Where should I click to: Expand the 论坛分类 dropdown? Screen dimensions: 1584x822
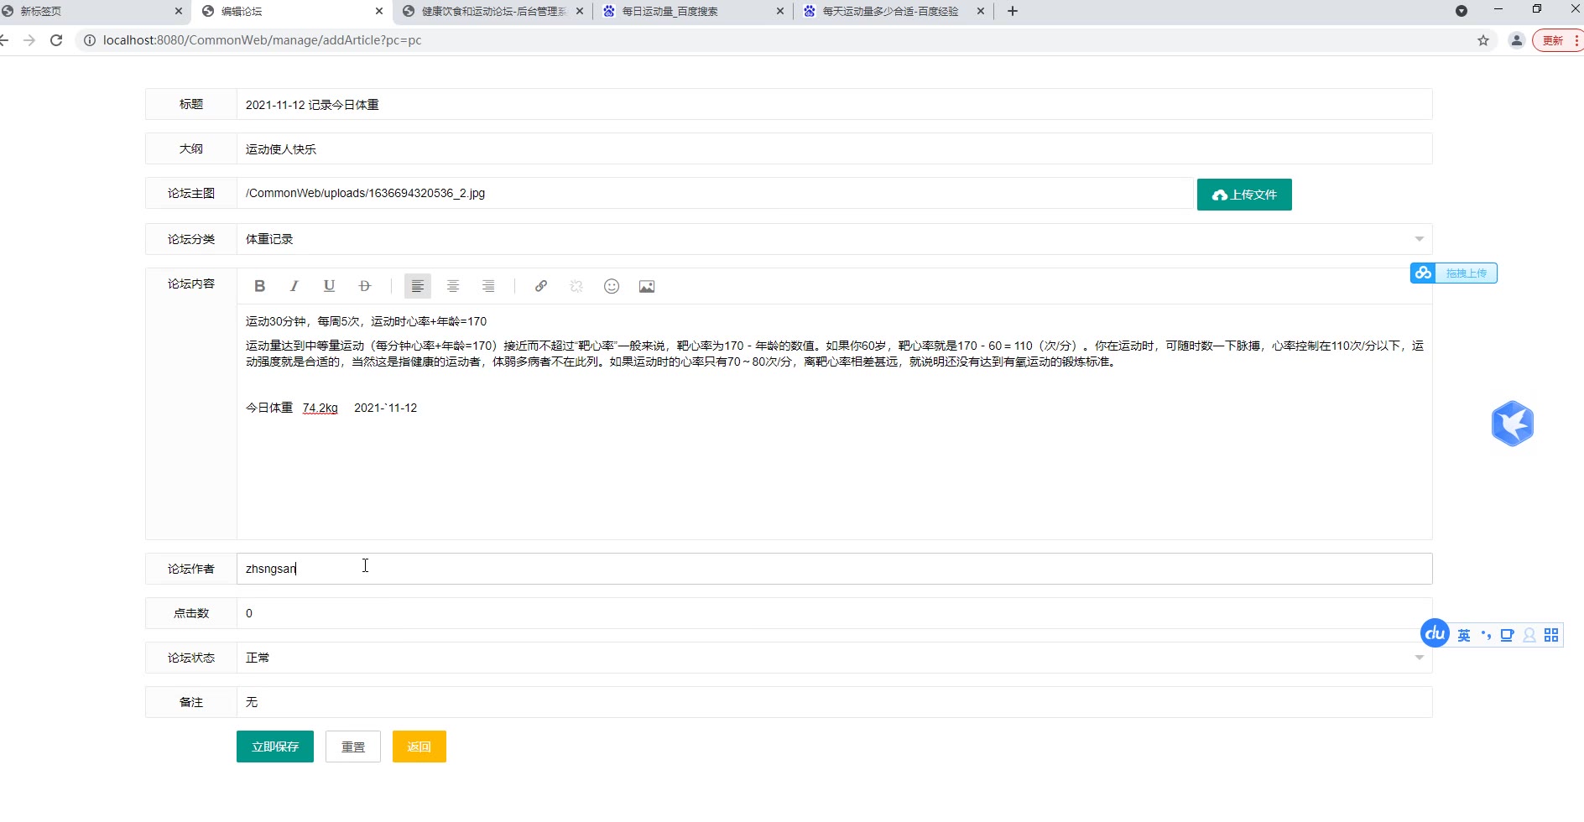(1419, 239)
